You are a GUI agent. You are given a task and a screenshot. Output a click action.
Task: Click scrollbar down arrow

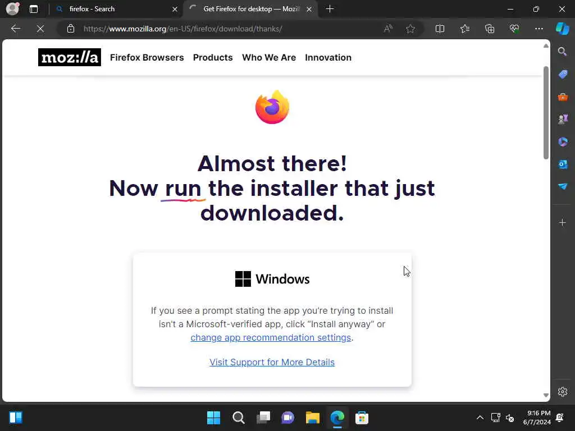click(x=546, y=395)
